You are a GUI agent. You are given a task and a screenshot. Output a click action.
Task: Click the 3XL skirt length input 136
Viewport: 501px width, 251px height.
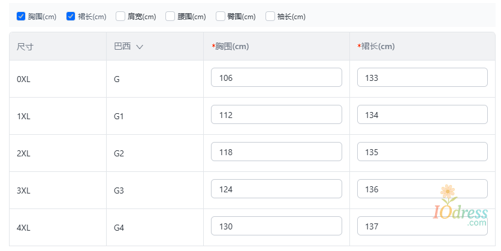(422, 189)
